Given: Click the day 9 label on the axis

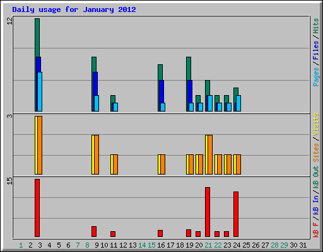Looking at the screenshot, I should pyautogui.click(x=97, y=245).
